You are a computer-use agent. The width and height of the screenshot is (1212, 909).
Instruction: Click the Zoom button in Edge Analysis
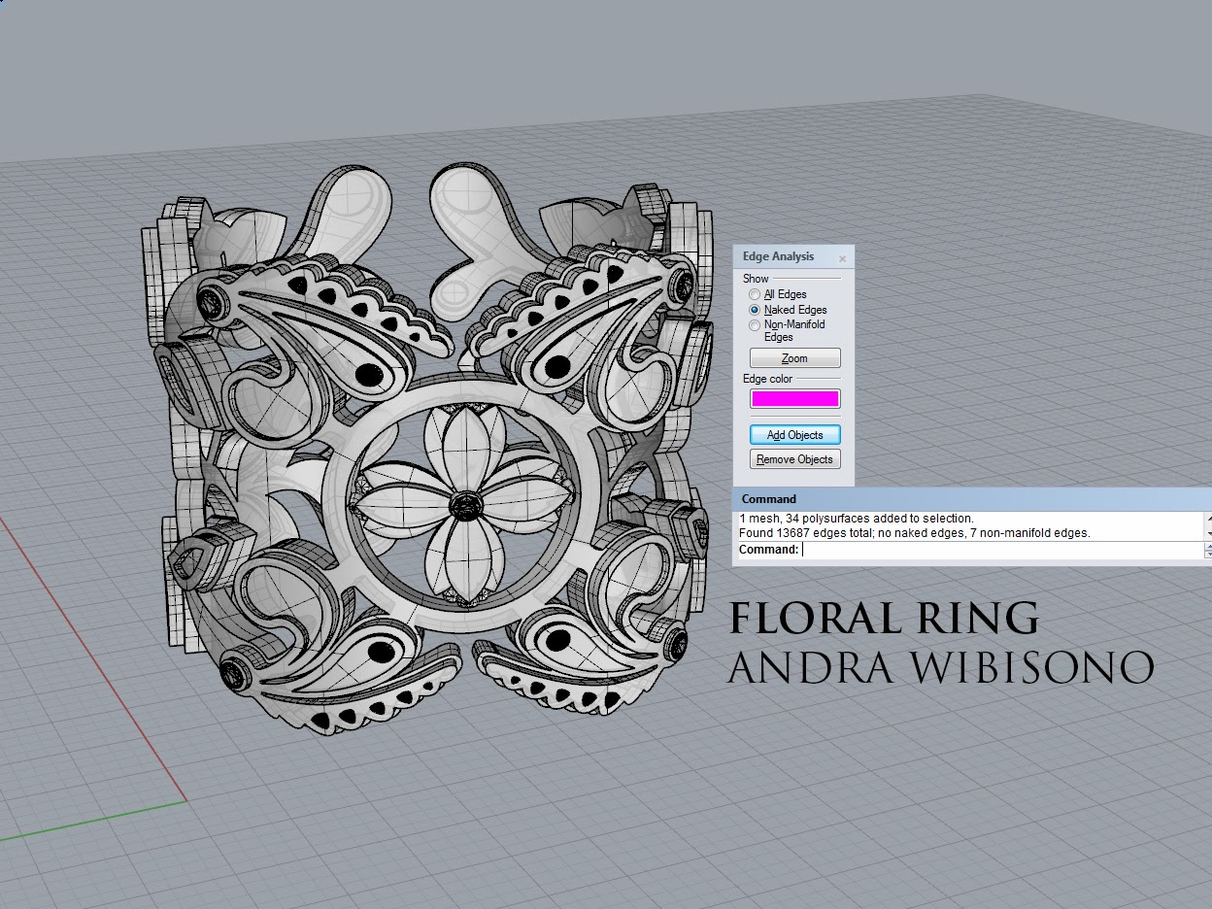pos(794,358)
